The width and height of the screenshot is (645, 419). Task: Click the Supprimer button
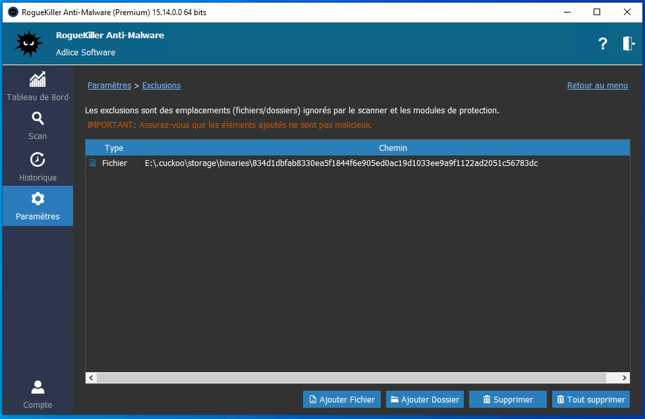507,399
